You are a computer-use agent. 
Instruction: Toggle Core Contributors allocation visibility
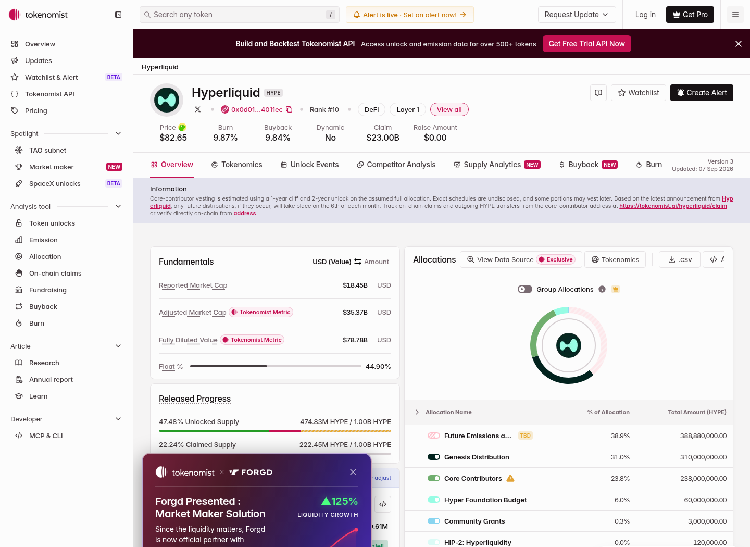(x=434, y=478)
